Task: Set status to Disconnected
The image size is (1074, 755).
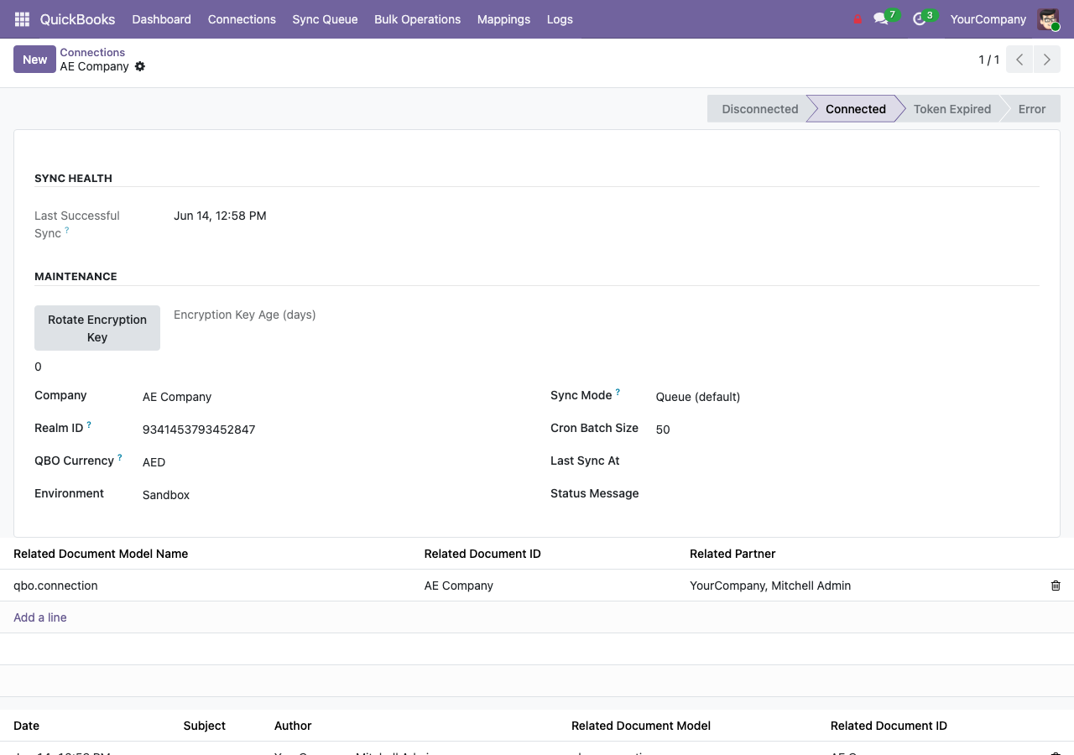Action: [x=758, y=109]
